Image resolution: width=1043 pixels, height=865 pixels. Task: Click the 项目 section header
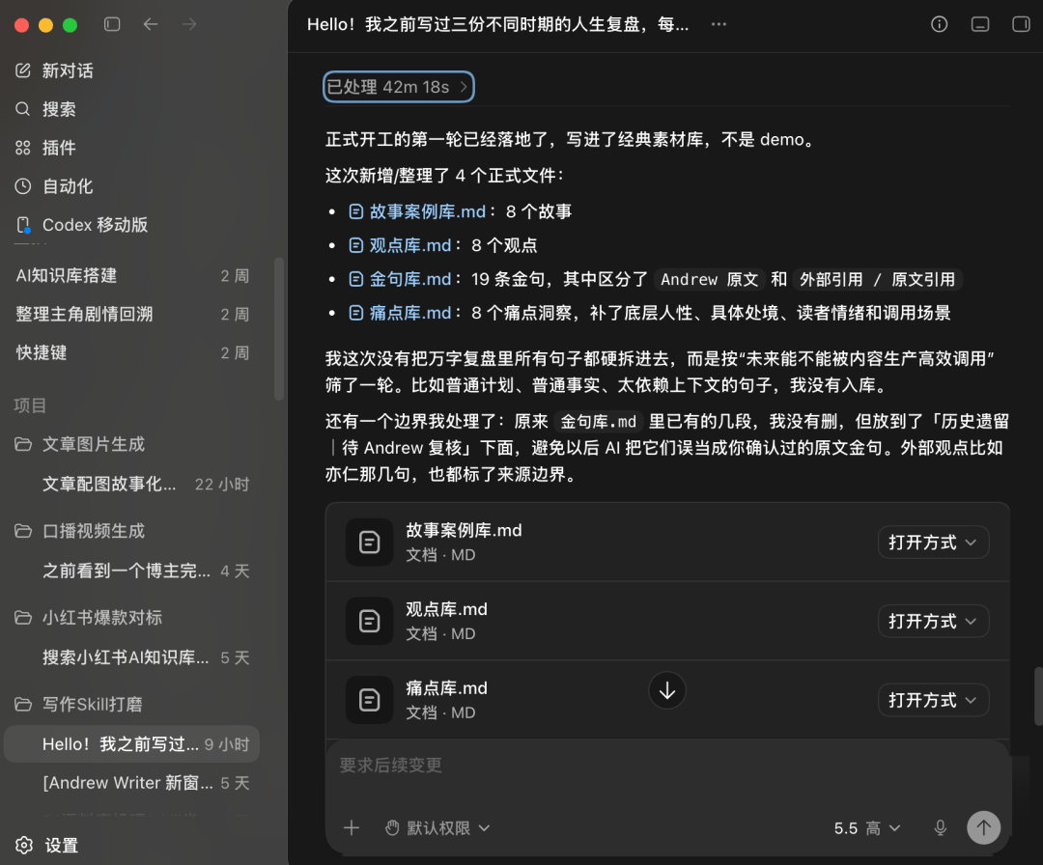pos(30,405)
